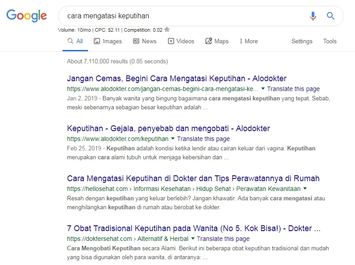Click the Google logo
355x265 pixels.
point(26,16)
